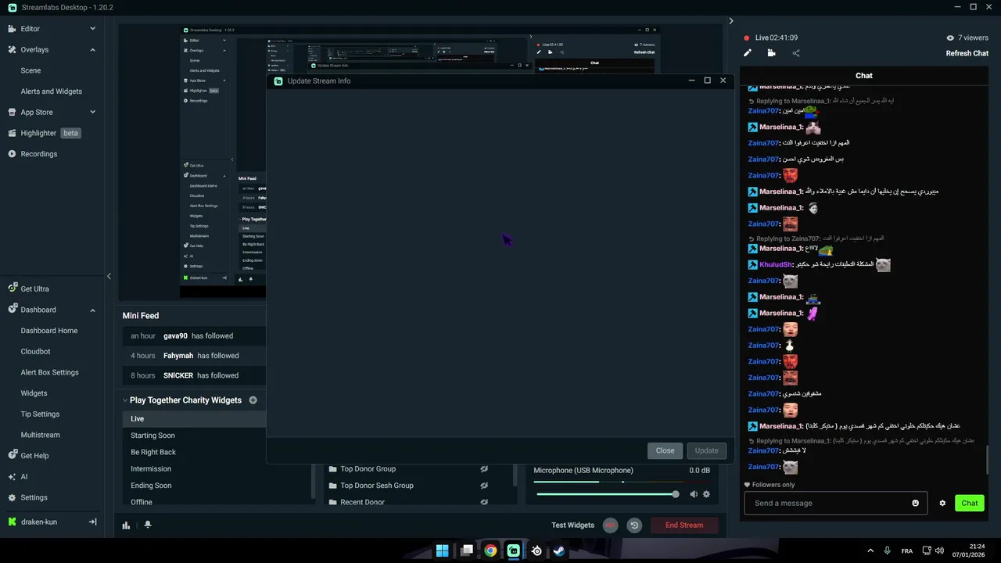
Task: Click Get Help in the sidebar
Action: pos(34,456)
